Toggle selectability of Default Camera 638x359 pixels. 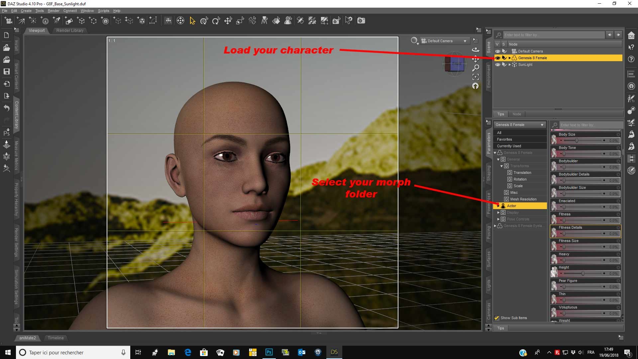click(504, 51)
